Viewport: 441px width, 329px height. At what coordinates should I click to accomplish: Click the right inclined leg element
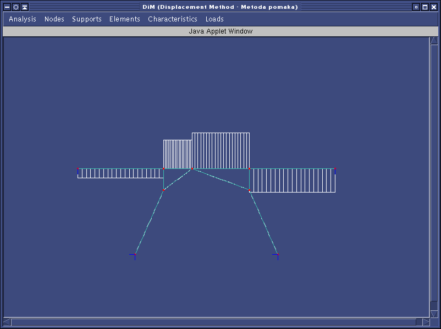[263, 222]
